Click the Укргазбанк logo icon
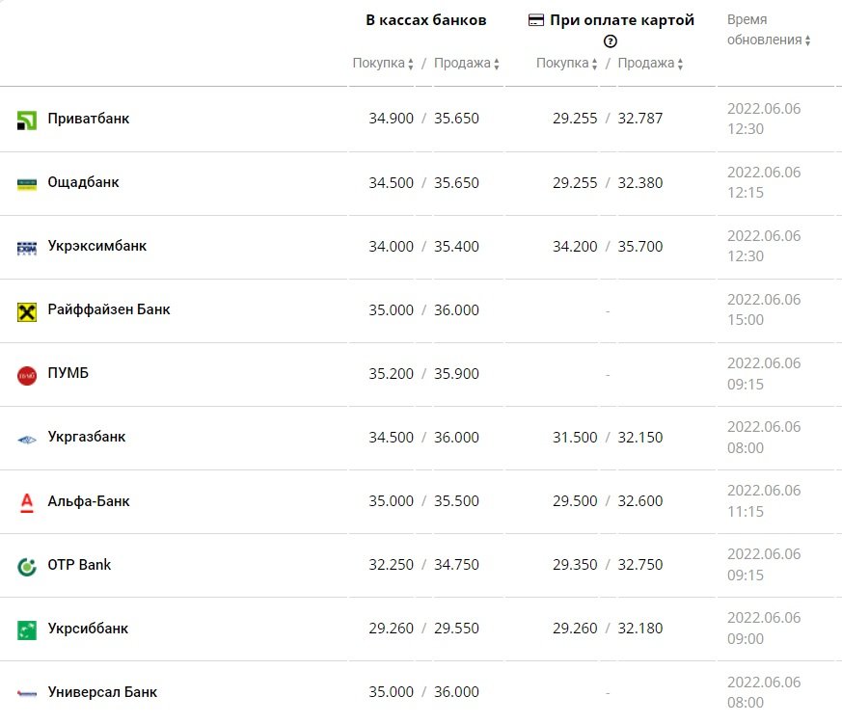The height and width of the screenshot is (723, 842). pyautogui.click(x=27, y=439)
